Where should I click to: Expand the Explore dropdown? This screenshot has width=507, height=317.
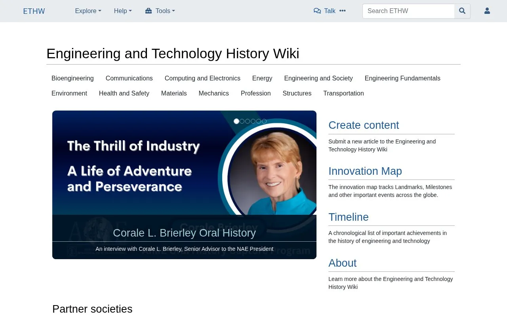tap(88, 11)
